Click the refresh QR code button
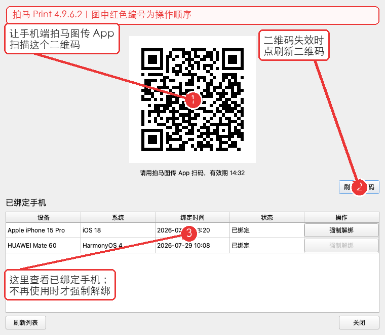The width and height of the screenshot is (385, 335). pos(359,187)
